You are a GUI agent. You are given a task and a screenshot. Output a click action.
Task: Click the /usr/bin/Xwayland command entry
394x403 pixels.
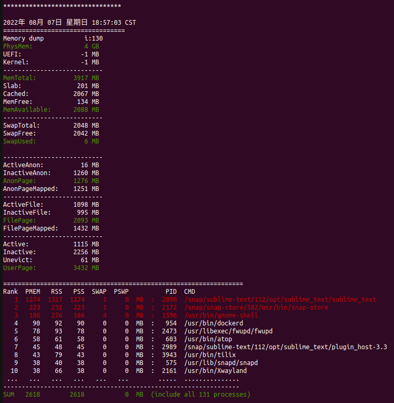215,371
